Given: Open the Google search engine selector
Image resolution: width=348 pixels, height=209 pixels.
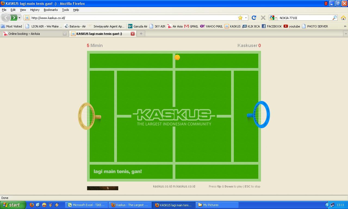Looking at the screenshot, I should point(273,18).
